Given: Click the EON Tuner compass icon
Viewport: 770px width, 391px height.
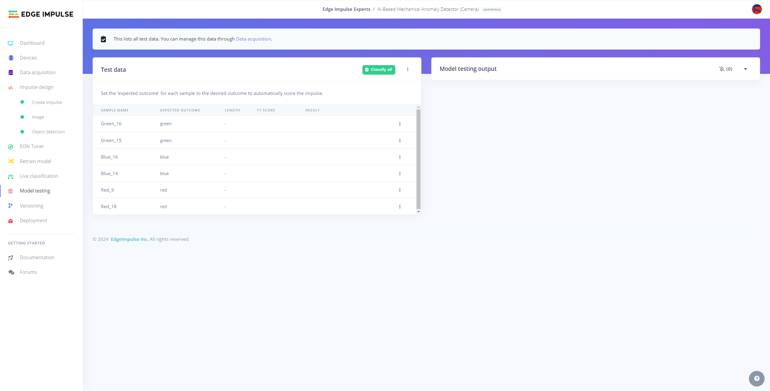Looking at the screenshot, I should [11, 147].
